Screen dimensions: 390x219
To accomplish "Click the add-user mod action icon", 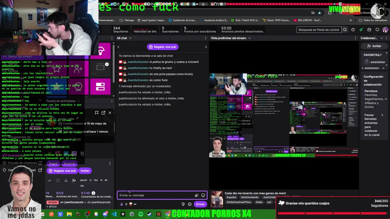I will 74,180.
